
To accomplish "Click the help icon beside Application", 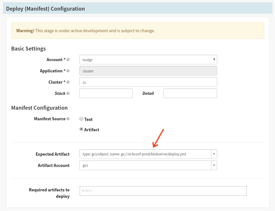I will tap(69, 71).
